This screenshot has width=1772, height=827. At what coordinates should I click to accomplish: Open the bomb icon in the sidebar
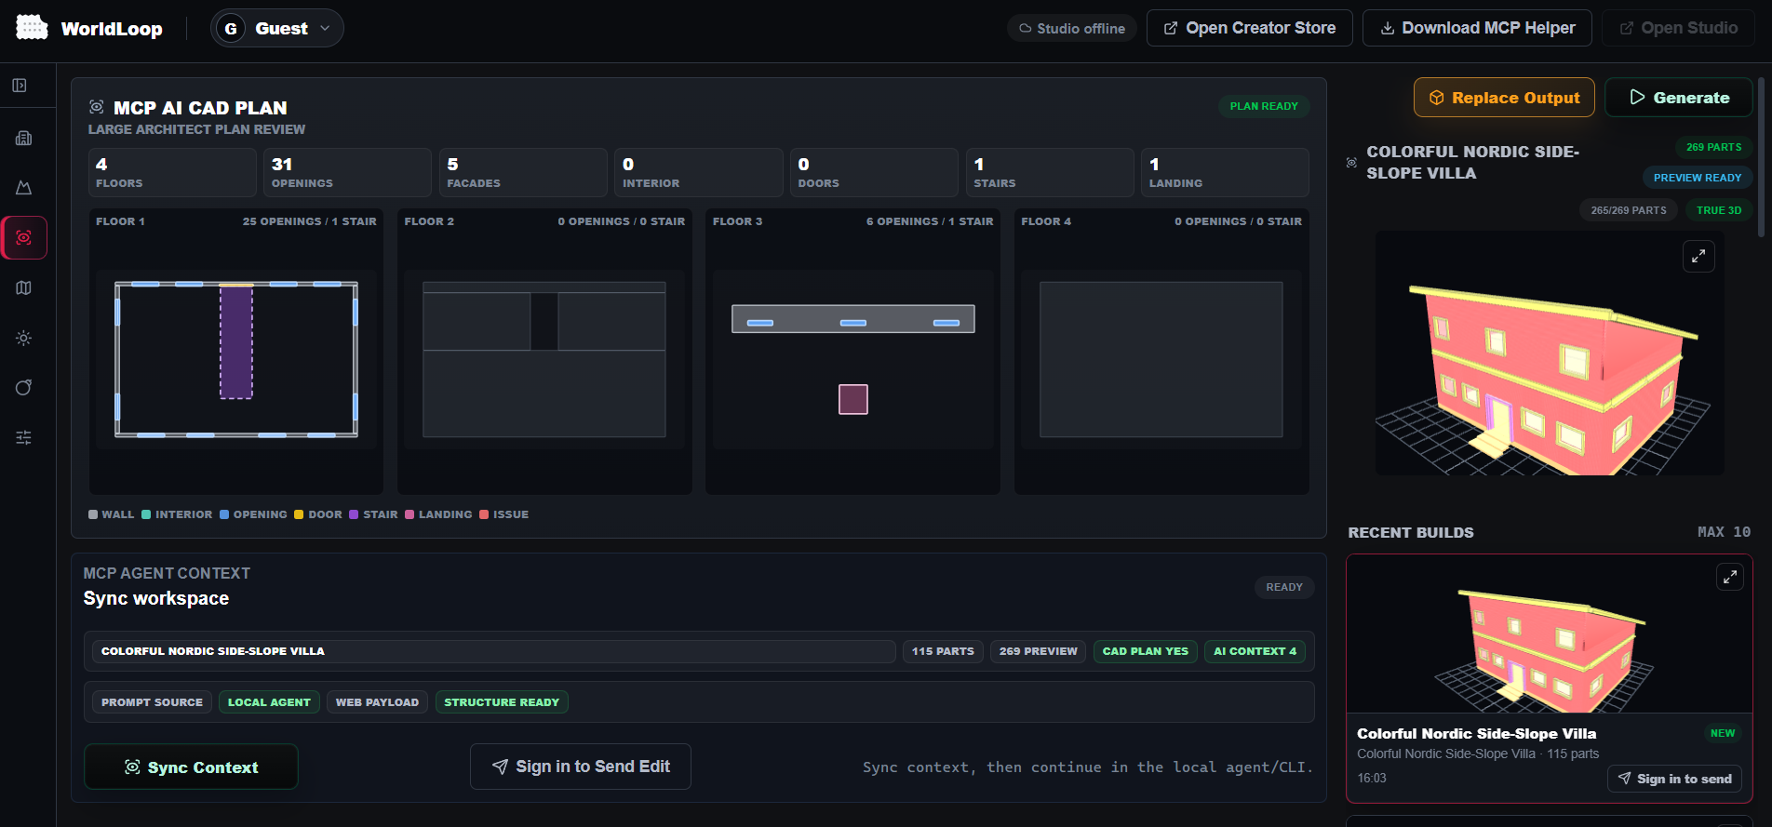[x=24, y=388]
